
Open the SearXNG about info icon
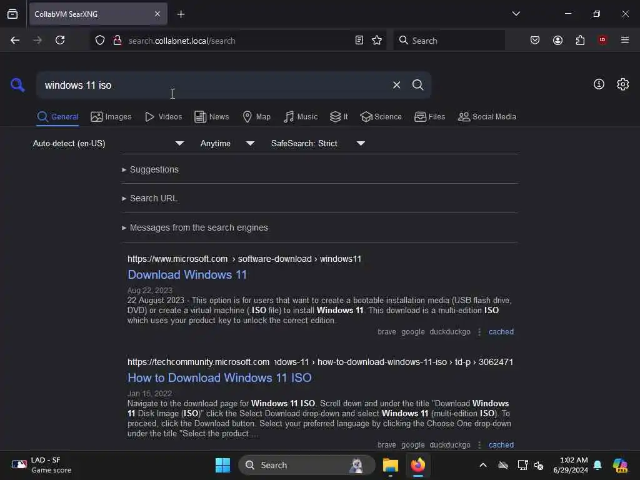click(599, 84)
